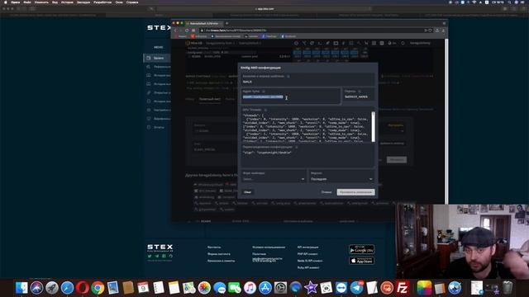The width and height of the screenshot is (529, 297).
Task: Open the Комиссии и лимиты footer link
Action: tap(222, 261)
